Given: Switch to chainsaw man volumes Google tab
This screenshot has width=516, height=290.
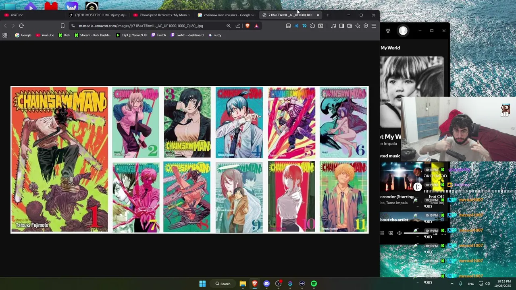Looking at the screenshot, I should 226,15.
